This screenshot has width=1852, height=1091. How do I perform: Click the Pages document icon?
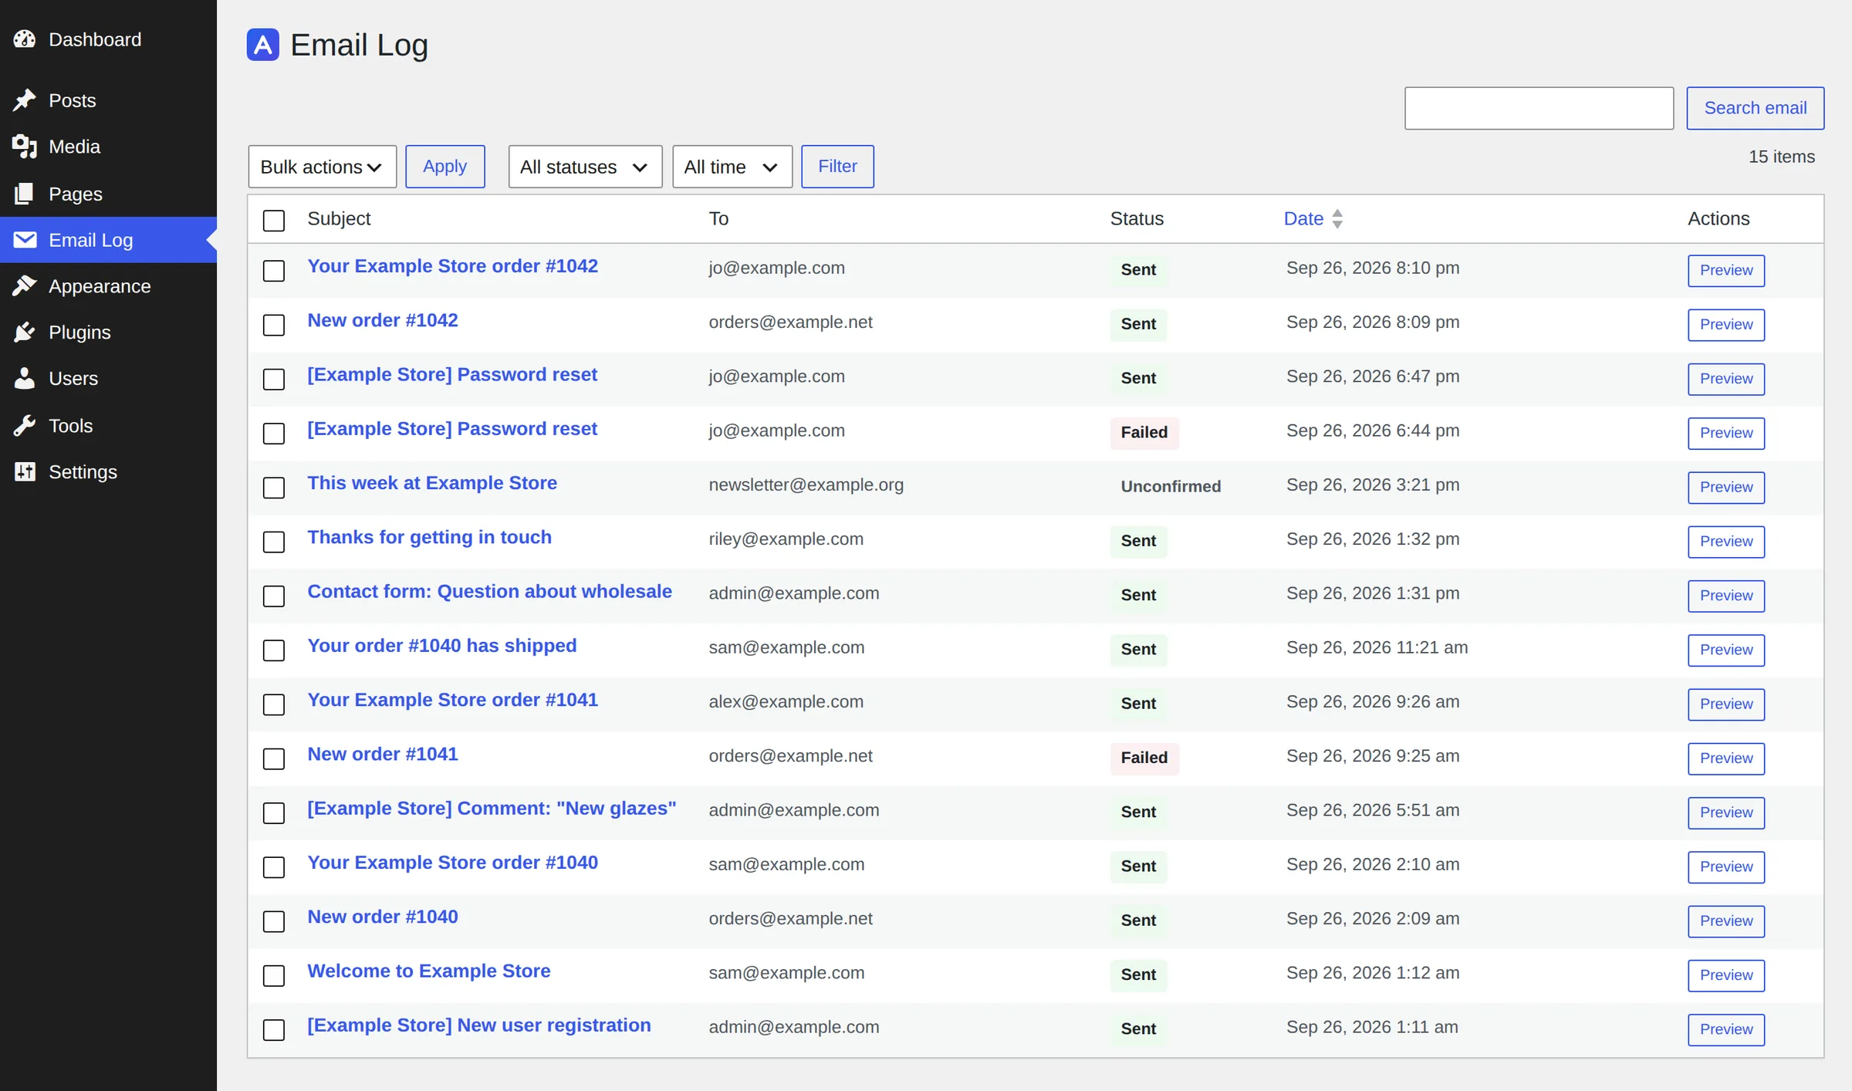(x=25, y=194)
